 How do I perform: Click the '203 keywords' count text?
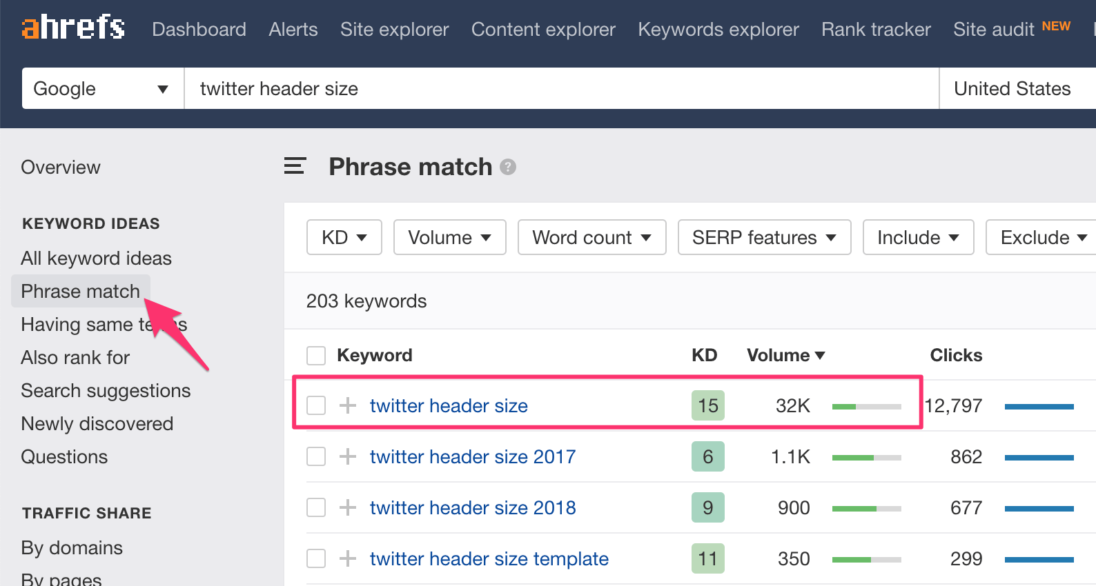pyautogui.click(x=366, y=301)
